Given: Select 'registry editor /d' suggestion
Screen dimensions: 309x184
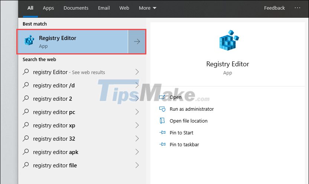Looking at the screenshot, I should [82, 86].
